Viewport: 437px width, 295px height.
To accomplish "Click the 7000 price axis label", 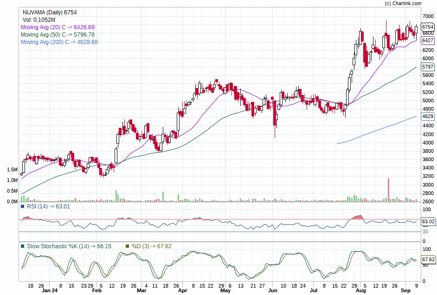I will [x=428, y=16].
